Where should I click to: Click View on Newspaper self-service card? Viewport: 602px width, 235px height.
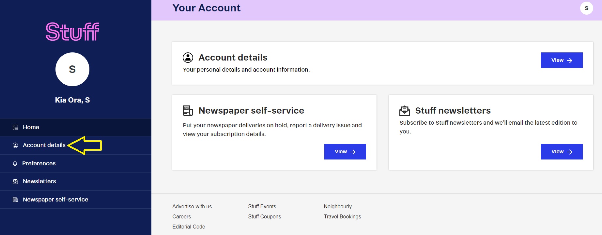pyautogui.click(x=345, y=152)
